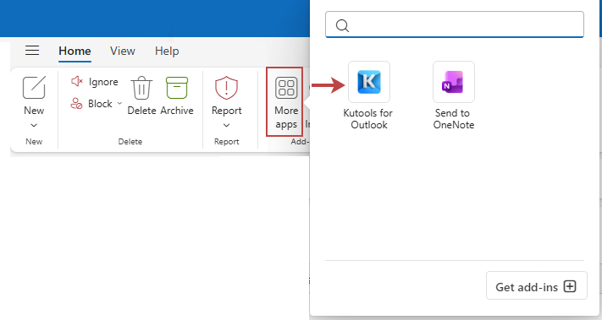Click the Send to OneNote label
This screenshot has width=602, height=320.
tap(454, 119)
